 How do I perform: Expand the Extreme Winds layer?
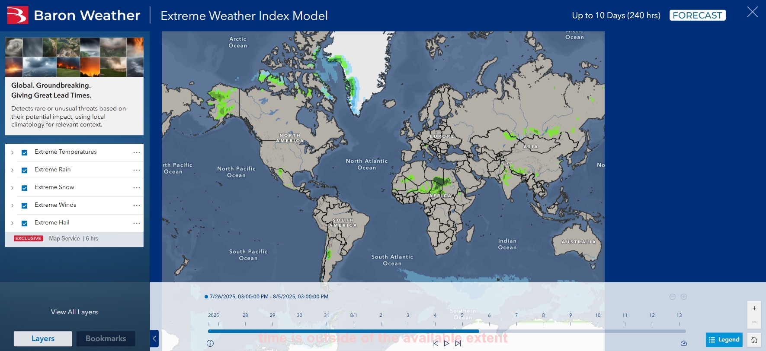(12, 206)
